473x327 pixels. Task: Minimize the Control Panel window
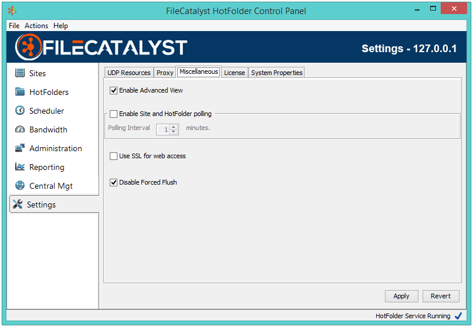[417, 9]
